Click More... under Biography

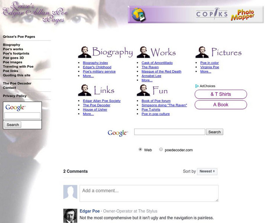pyautogui.click(x=88, y=76)
